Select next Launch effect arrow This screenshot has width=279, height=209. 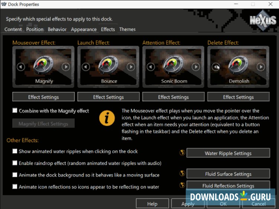click(x=131, y=67)
